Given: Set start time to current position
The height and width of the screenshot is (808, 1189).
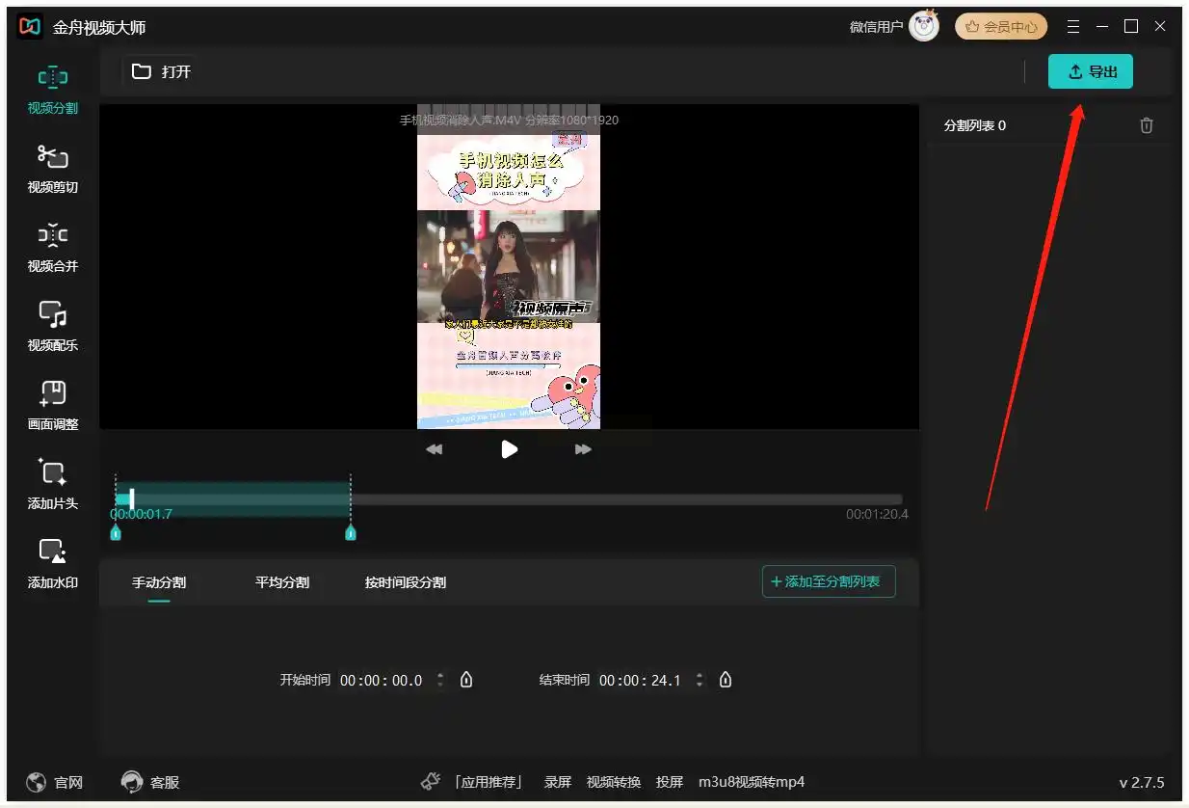Looking at the screenshot, I should click(466, 680).
